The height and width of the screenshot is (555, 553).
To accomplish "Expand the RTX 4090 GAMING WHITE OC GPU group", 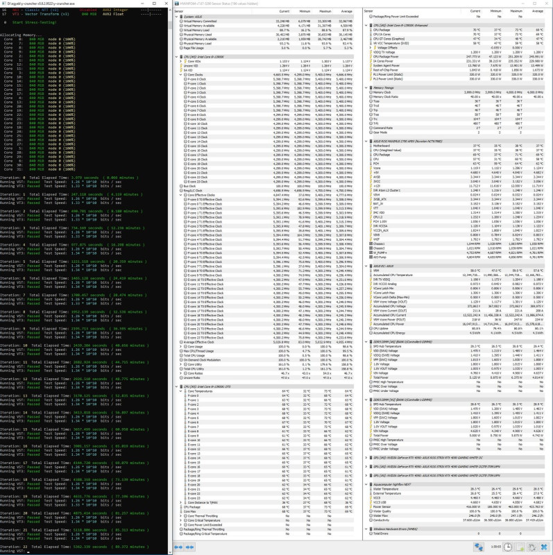I will click(x=366, y=458).
